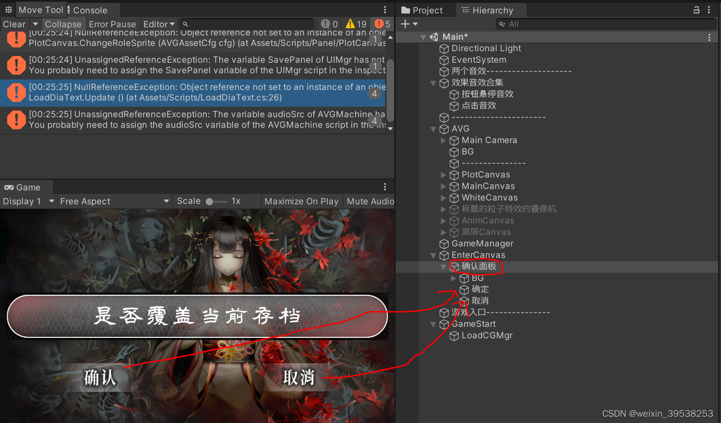This screenshot has height=423, width=721.
Task: Collapse the Main scene foldout
Action: point(423,37)
